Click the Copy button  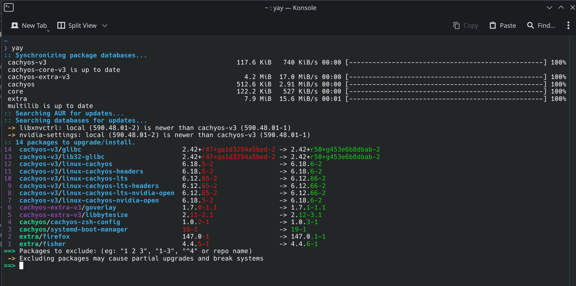465,25
